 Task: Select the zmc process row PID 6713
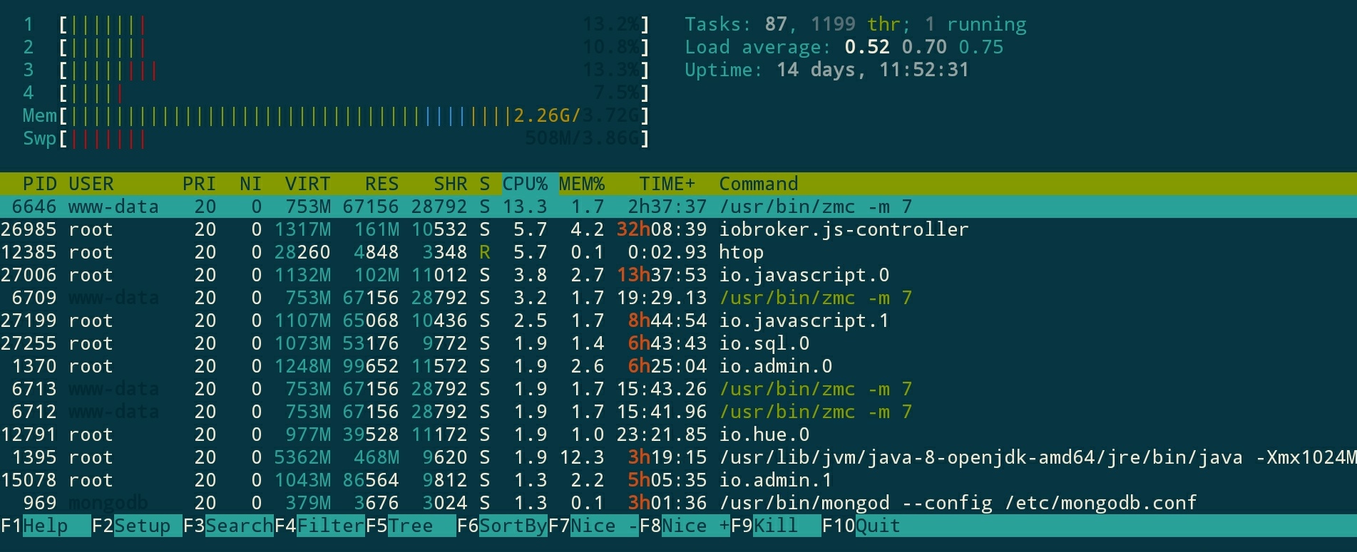click(678, 389)
